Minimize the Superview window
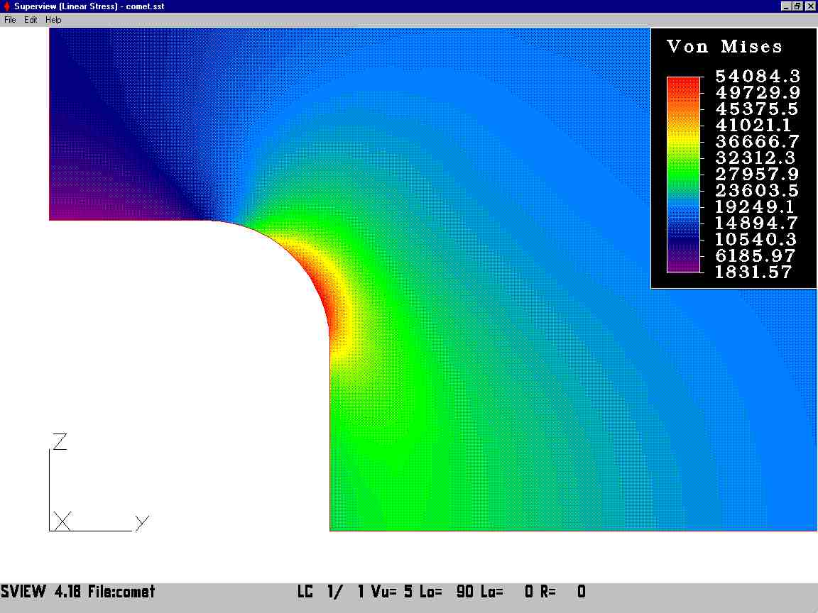 click(785, 6)
